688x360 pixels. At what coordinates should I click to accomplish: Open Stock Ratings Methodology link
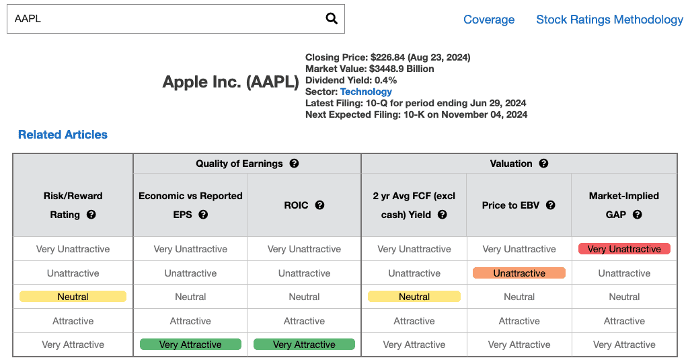click(x=609, y=20)
